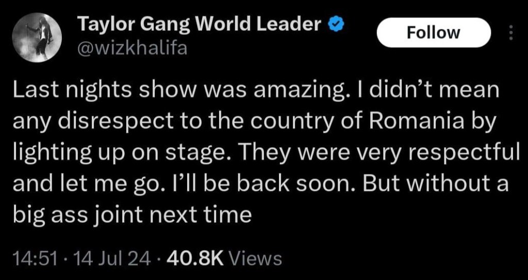528x280 pixels.
Task: Click the last line "big ass joint next time"
Action: click(131, 213)
